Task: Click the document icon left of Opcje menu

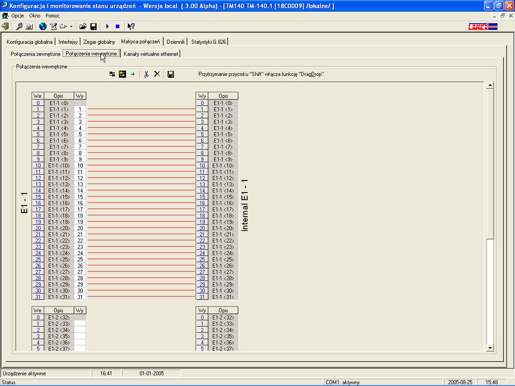Action: (x=5, y=16)
